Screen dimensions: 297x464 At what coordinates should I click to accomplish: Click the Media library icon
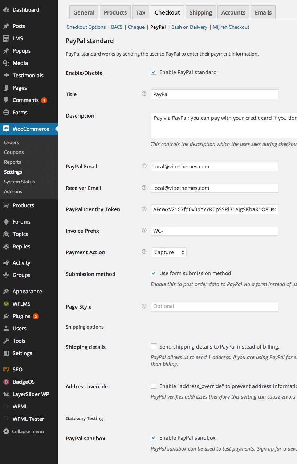(6, 63)
